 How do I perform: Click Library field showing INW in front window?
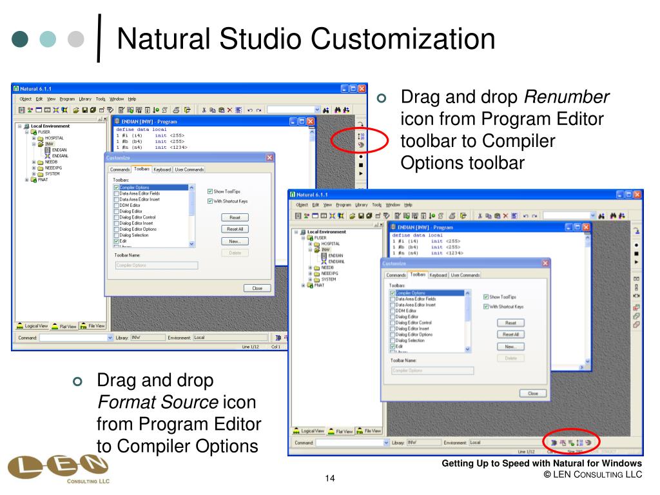(423, 443)
